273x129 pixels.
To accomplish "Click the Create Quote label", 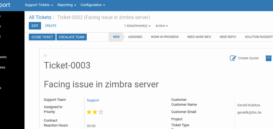I will 248,58.
